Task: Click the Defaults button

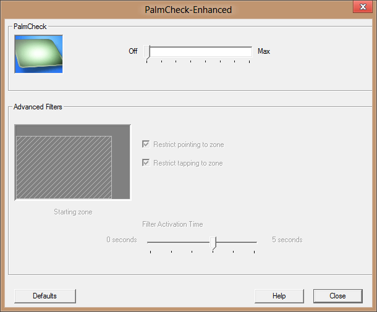Action: (x=45, y=296)
